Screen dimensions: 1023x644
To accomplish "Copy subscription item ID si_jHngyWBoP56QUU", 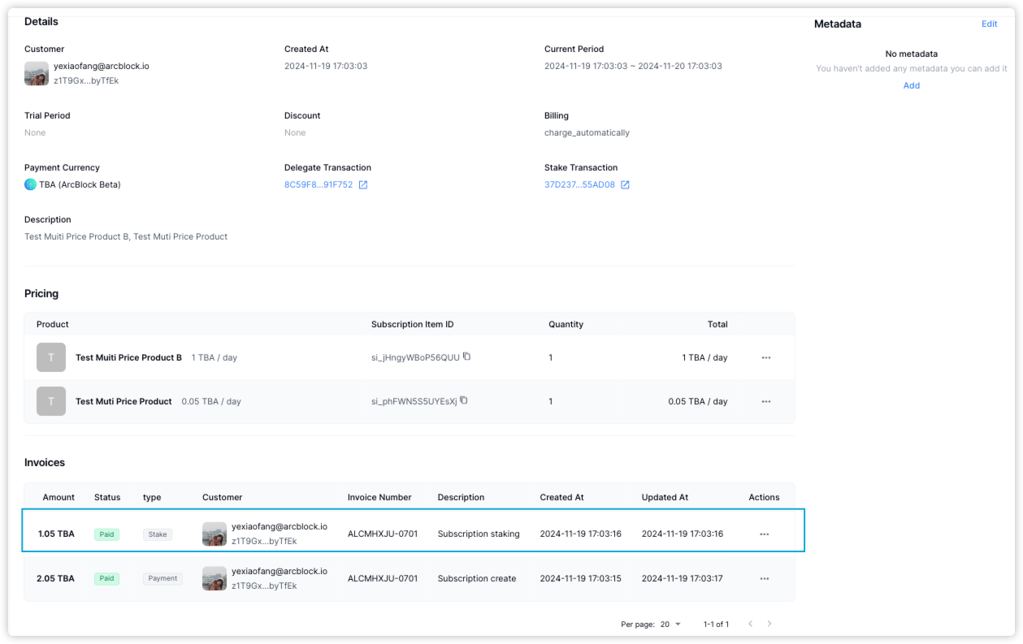I will (467, 357).
